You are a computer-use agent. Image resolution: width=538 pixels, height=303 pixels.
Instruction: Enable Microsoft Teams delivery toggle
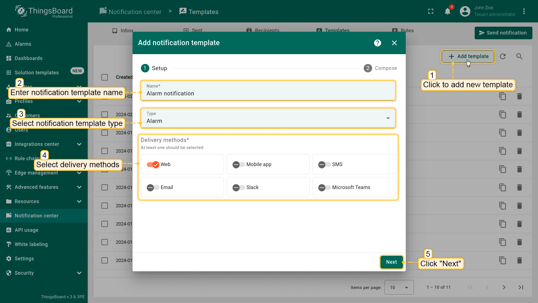tap(324, 187)
